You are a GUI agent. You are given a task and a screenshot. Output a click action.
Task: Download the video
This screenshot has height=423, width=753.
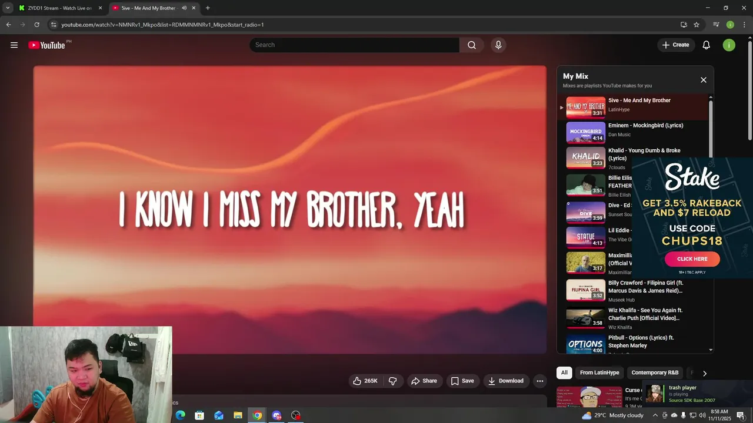tap(505, 381)
